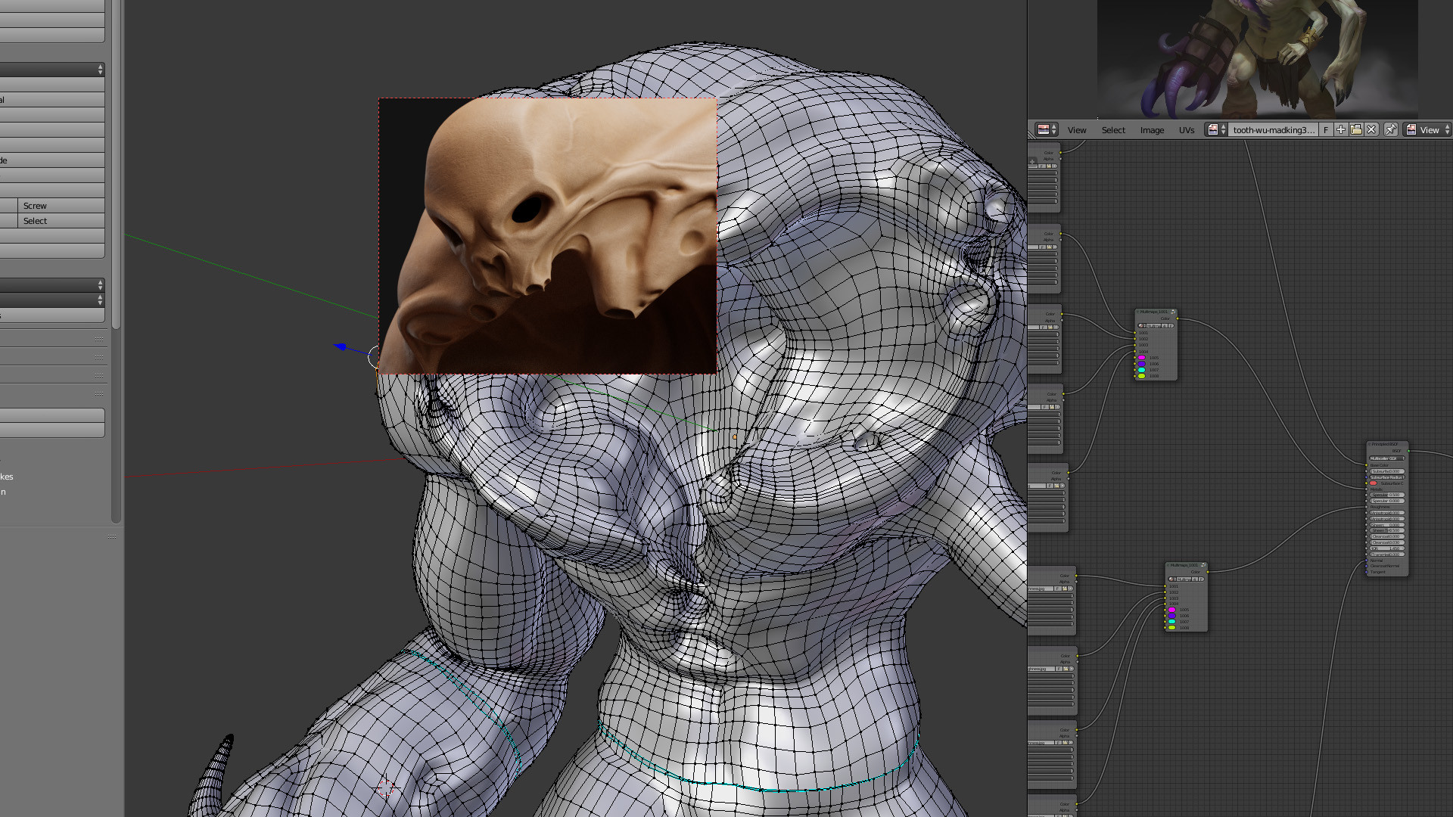
Task: Click the image datablock browse icon
Action: pos(1217,129)
